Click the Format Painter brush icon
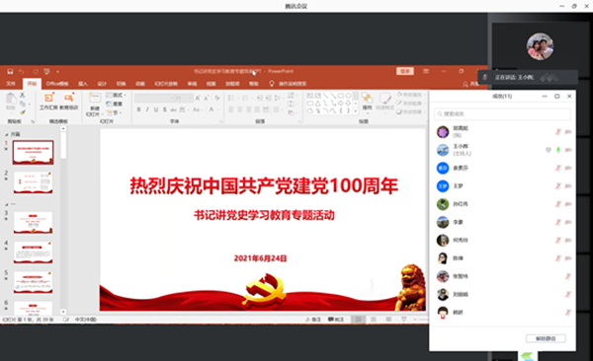This screenshot has width=593, height=361. click(x=23, y=112)
